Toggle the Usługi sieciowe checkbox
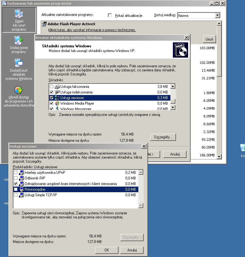This screenshot has height=257, width=245. click(x=52, y=98)
